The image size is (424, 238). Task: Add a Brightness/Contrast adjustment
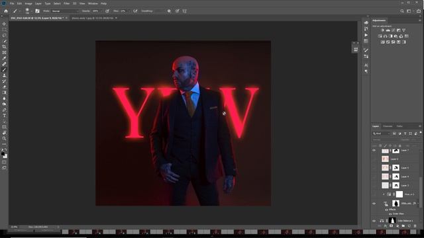coord(382,30)
